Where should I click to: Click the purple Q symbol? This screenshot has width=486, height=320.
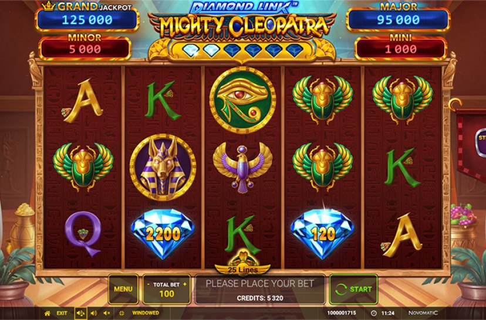click(x=83, y=234)
